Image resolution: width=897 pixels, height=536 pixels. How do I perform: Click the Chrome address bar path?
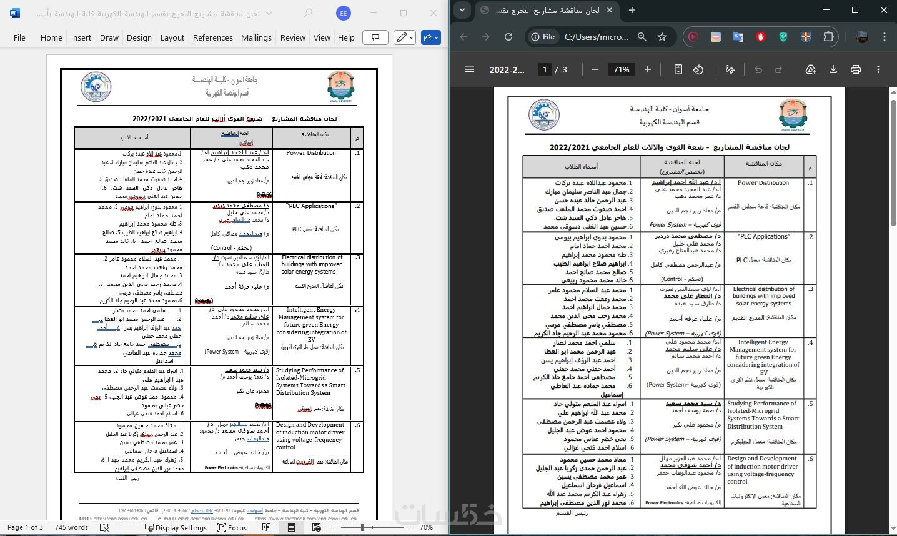tap(596, 37)
